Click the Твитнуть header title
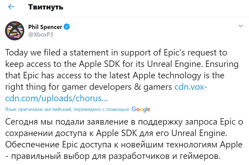249x165 pixels. coord(46,7)
